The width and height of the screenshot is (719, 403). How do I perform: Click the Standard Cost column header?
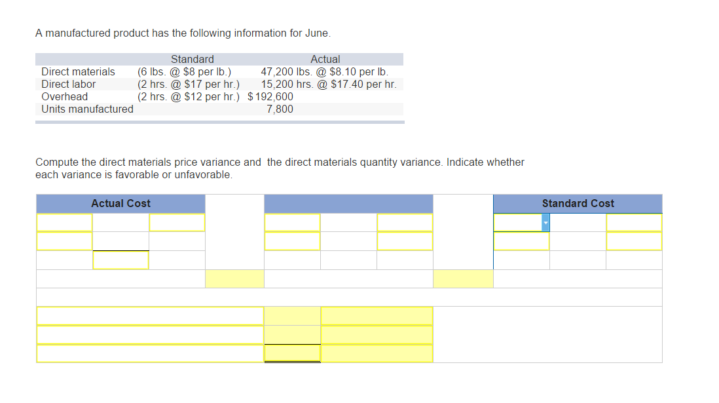pyautogui.click(x=578, y=203)
